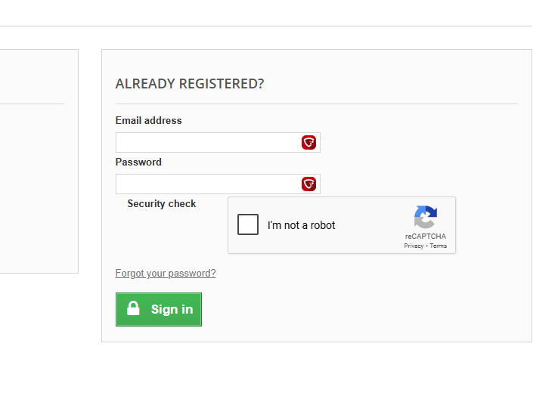Screen dimensions: 558x396
Task: Click the Sign in text on green button
Action: (172, 310)
